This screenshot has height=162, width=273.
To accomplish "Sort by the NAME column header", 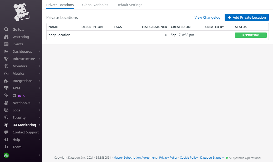I will click(x=53, y=27).
